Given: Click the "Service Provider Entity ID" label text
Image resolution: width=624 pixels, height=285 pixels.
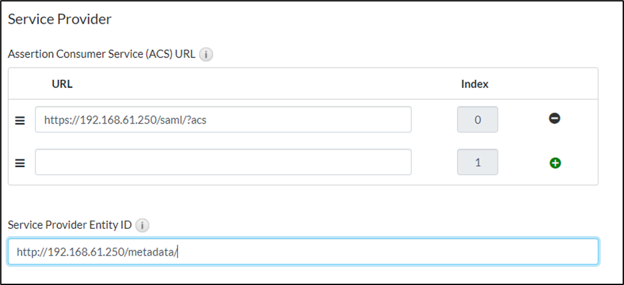Looking at the screenshot, I should pyautogui.click(x=70, y=225).
